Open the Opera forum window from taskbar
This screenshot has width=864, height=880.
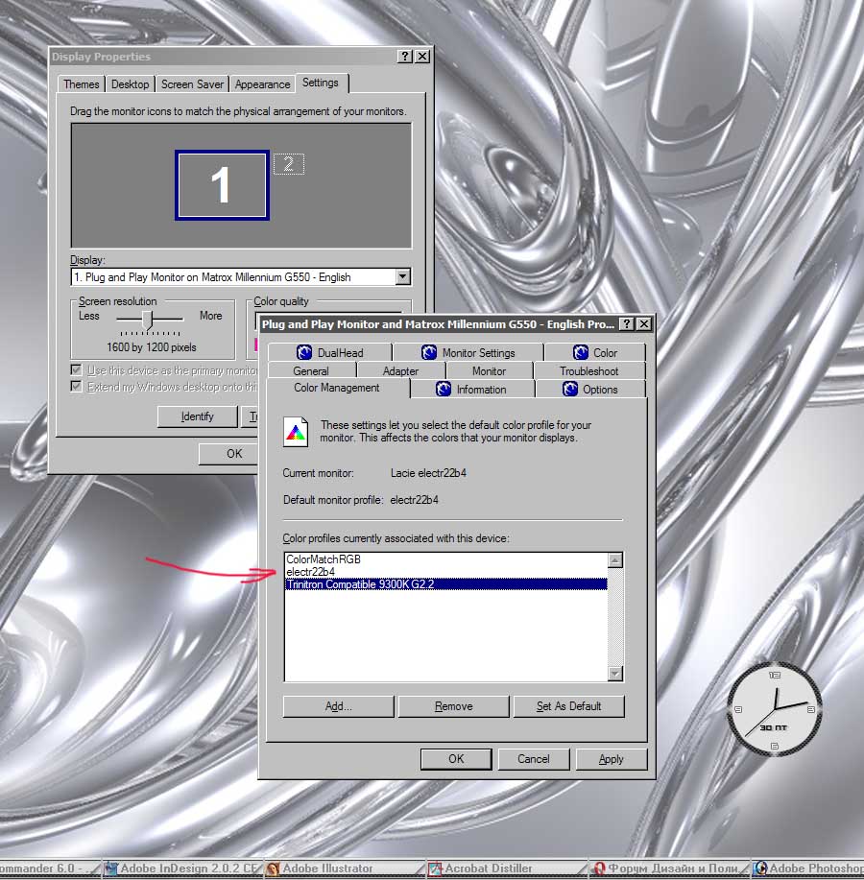tap(668, 868)
